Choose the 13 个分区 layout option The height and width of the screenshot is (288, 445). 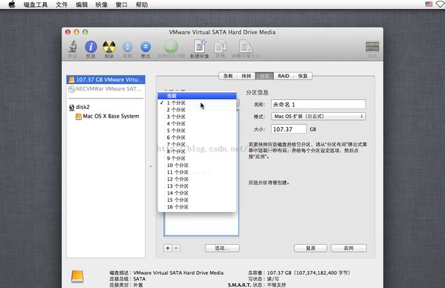pos(197,186)
